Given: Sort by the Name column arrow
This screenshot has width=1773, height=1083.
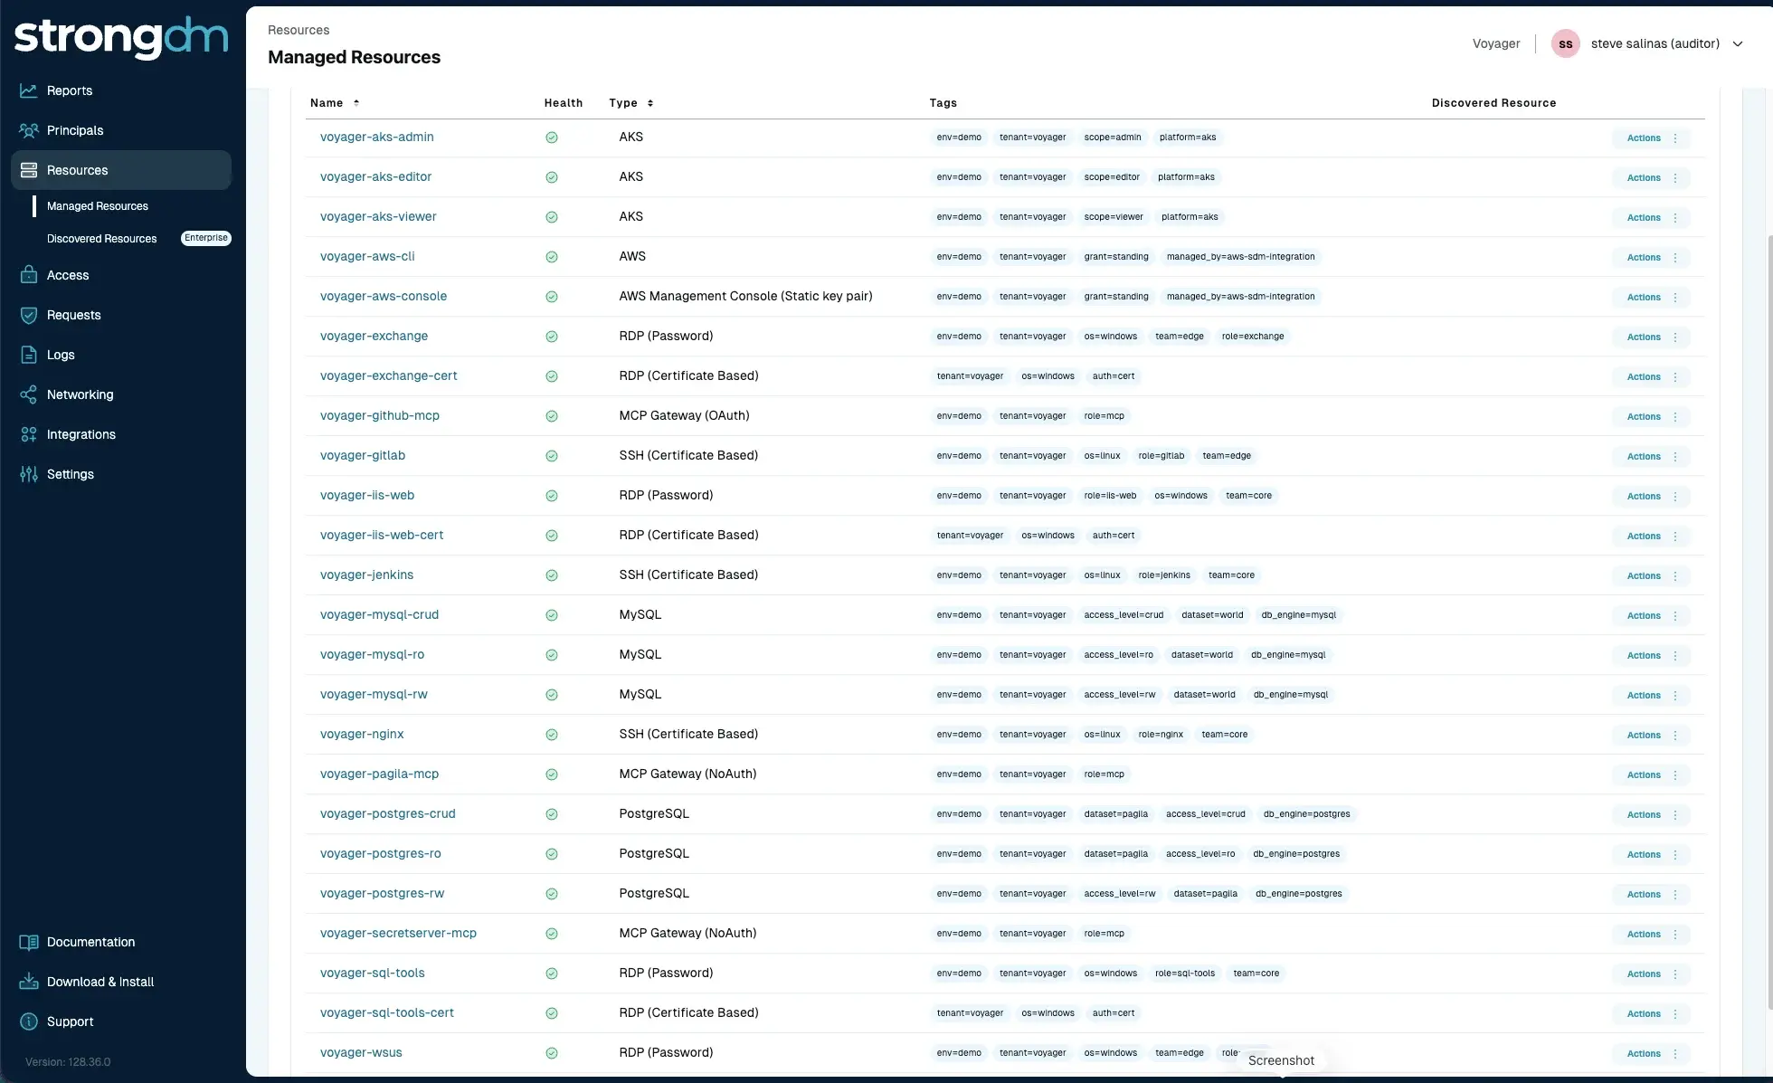Looking at the screenshot, I should click(x=356, y=102).
